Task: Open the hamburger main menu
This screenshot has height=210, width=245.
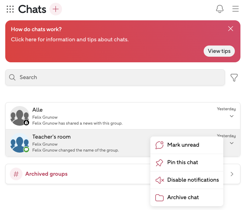Action: pos(236,9)
